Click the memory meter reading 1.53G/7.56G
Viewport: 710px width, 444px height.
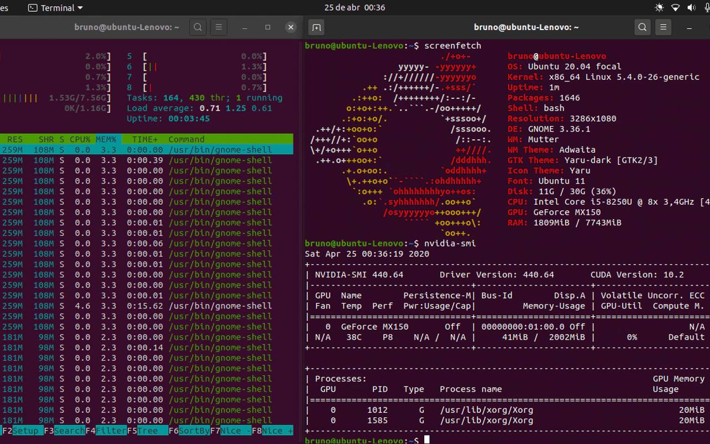(x=55, y=98)
